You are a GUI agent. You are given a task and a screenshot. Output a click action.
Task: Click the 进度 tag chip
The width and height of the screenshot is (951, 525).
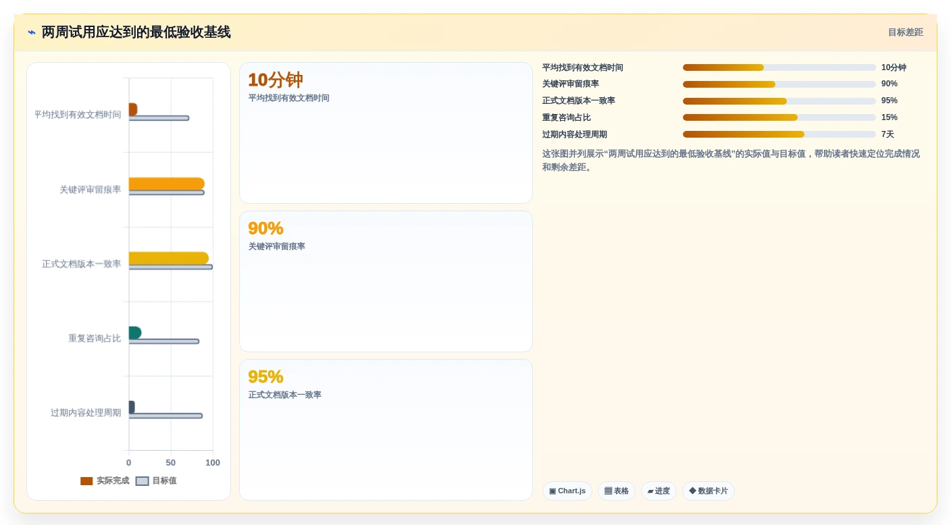coord(659,491)
